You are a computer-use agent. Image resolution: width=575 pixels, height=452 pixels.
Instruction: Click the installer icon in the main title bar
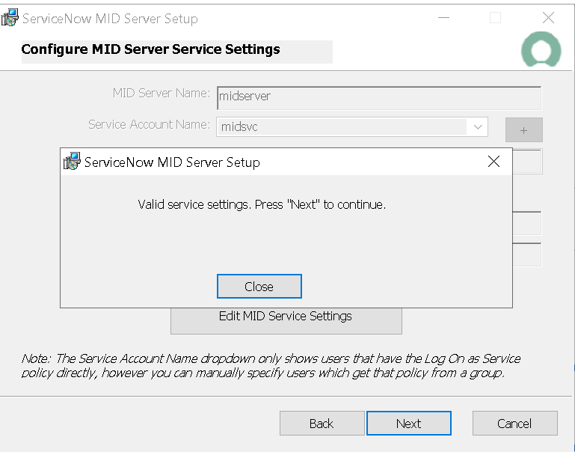pos(10,18)
